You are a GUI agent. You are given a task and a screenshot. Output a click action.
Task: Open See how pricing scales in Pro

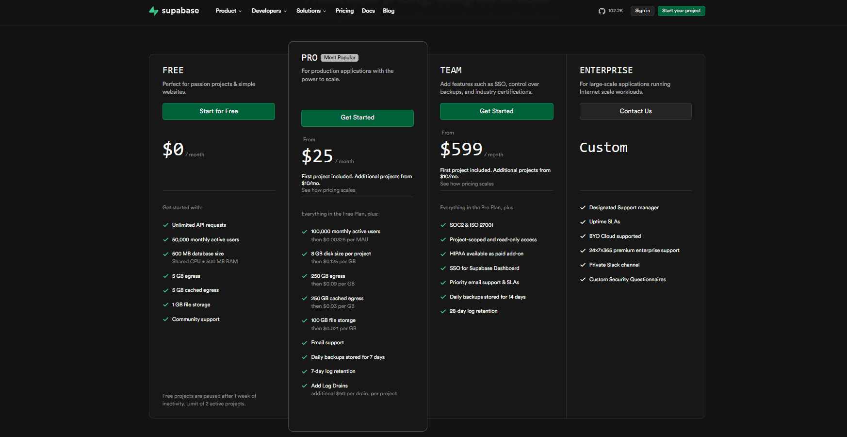click(x=328, y=190)
